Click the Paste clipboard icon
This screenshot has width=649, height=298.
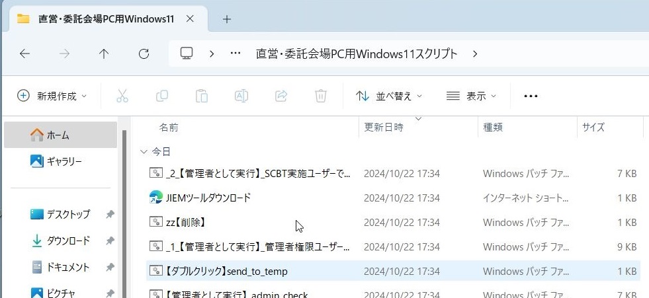[x=202, y=96]
